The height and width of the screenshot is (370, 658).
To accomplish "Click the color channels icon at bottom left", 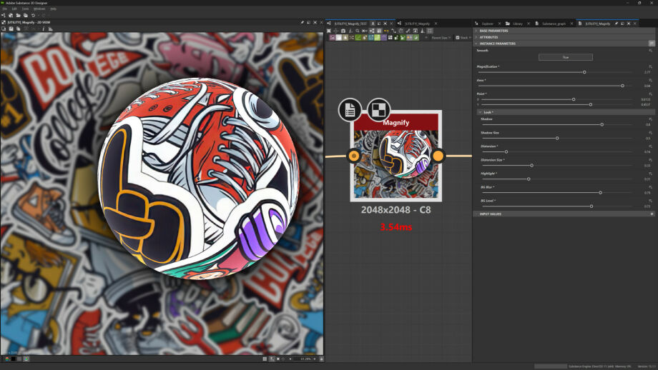I will (x=7, y=359).
